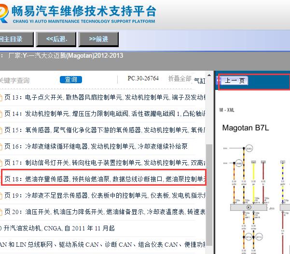The height and width of the screenshot is (254, 290).
Task: Click the Magotan B7L diagram title
Action: coord(246,128)
